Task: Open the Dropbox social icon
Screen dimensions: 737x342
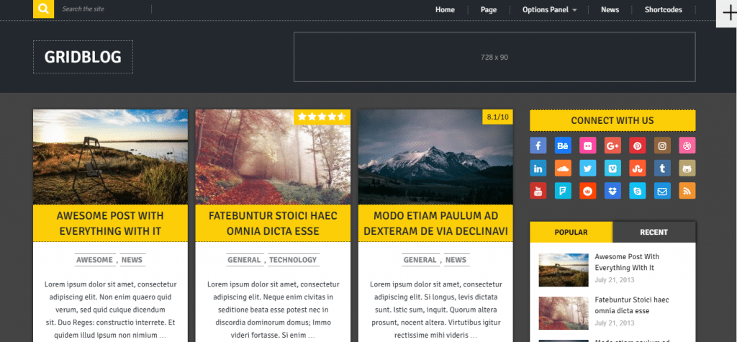Action: (x=612, y=191)
